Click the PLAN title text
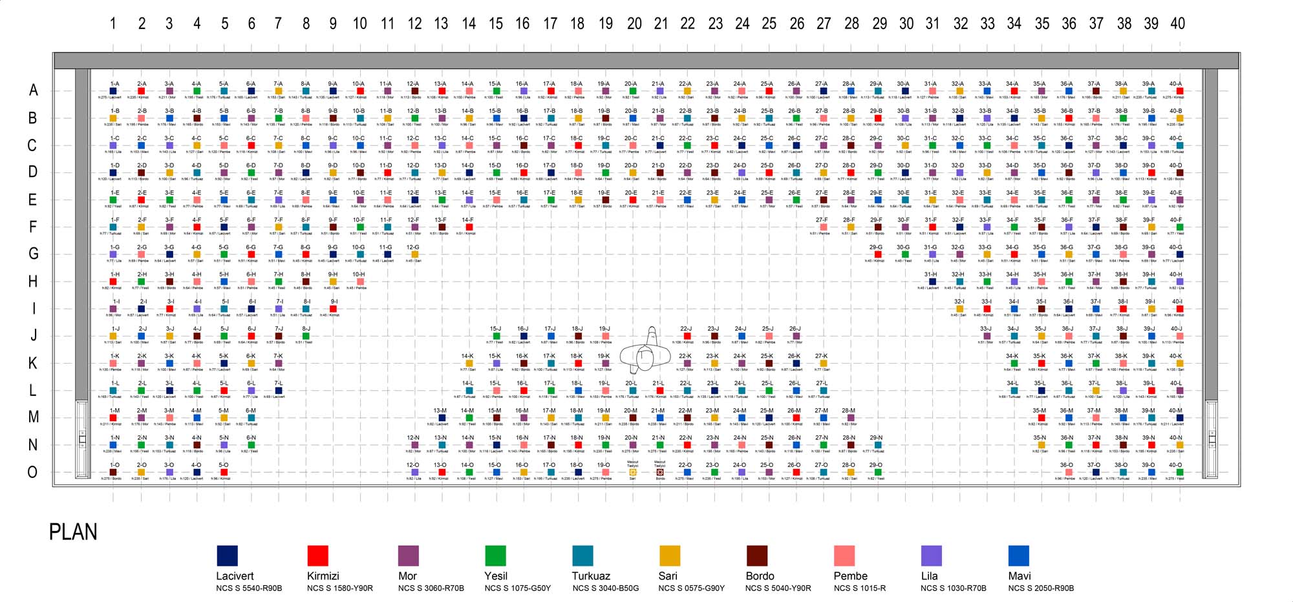This screenshot has width=1293, height=602. pos(73,532)
